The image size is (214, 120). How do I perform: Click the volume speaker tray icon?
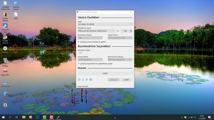(x=195, y=117)
